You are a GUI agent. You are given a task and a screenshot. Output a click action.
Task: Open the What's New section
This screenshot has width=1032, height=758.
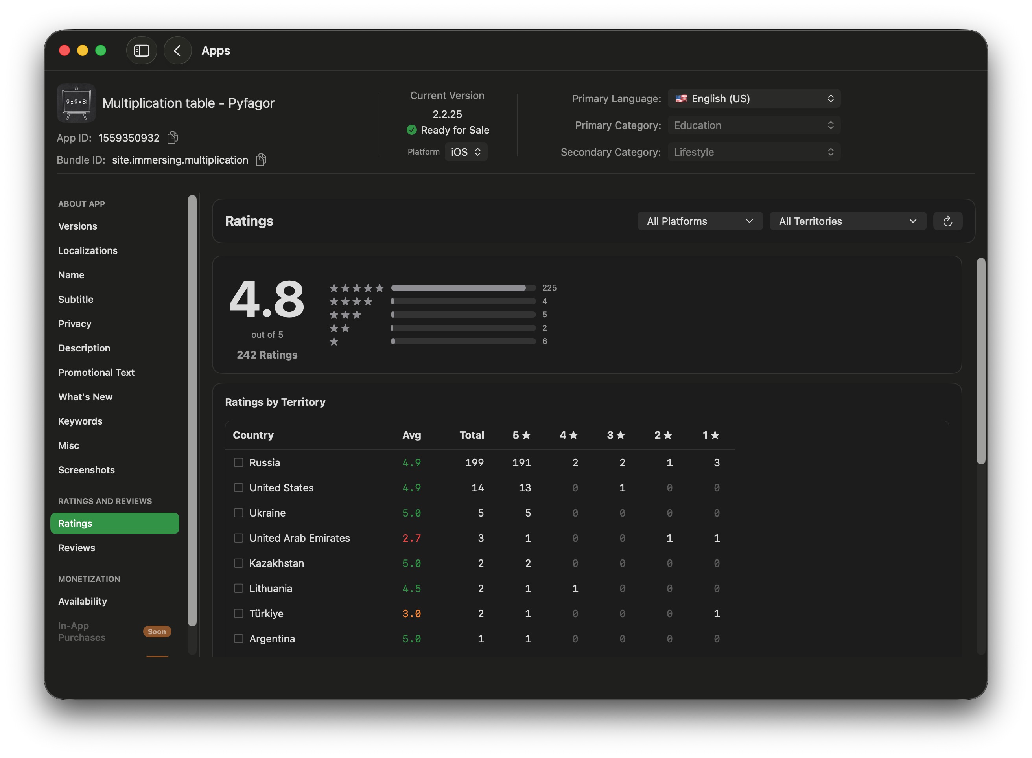pyautogui.click(x=85, y=396)
